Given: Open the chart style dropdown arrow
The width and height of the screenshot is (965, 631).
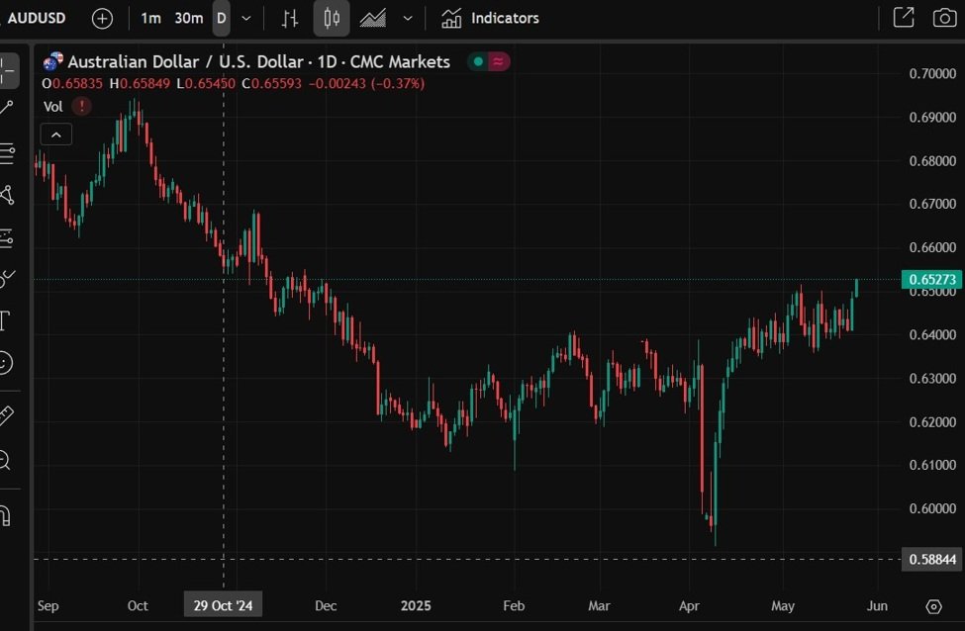Looking at the screenshot, I should pos(407,18).
